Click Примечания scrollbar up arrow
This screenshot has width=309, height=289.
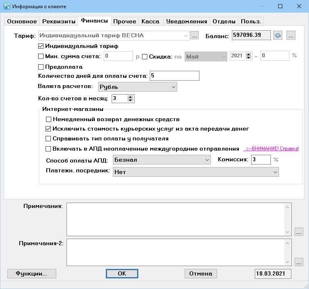coord(287,207)
